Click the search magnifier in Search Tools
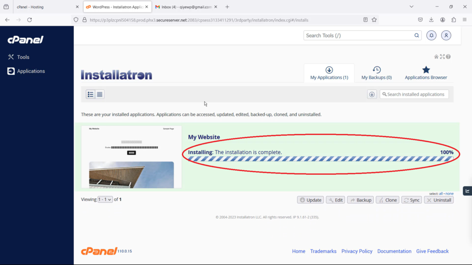This screenshot has width=472, height=265. (x=417, y=35)
